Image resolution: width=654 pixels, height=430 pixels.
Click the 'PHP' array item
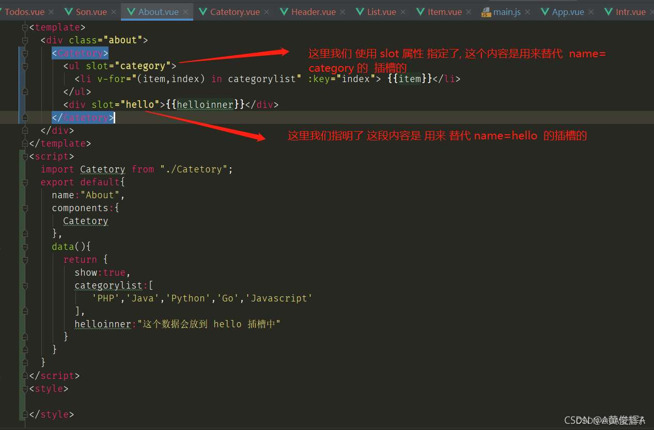(x=105, y=298)
